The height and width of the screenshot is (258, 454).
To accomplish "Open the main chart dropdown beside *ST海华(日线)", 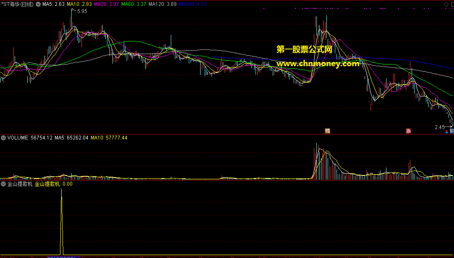I will pyautogui.click(x=38, y=4).
